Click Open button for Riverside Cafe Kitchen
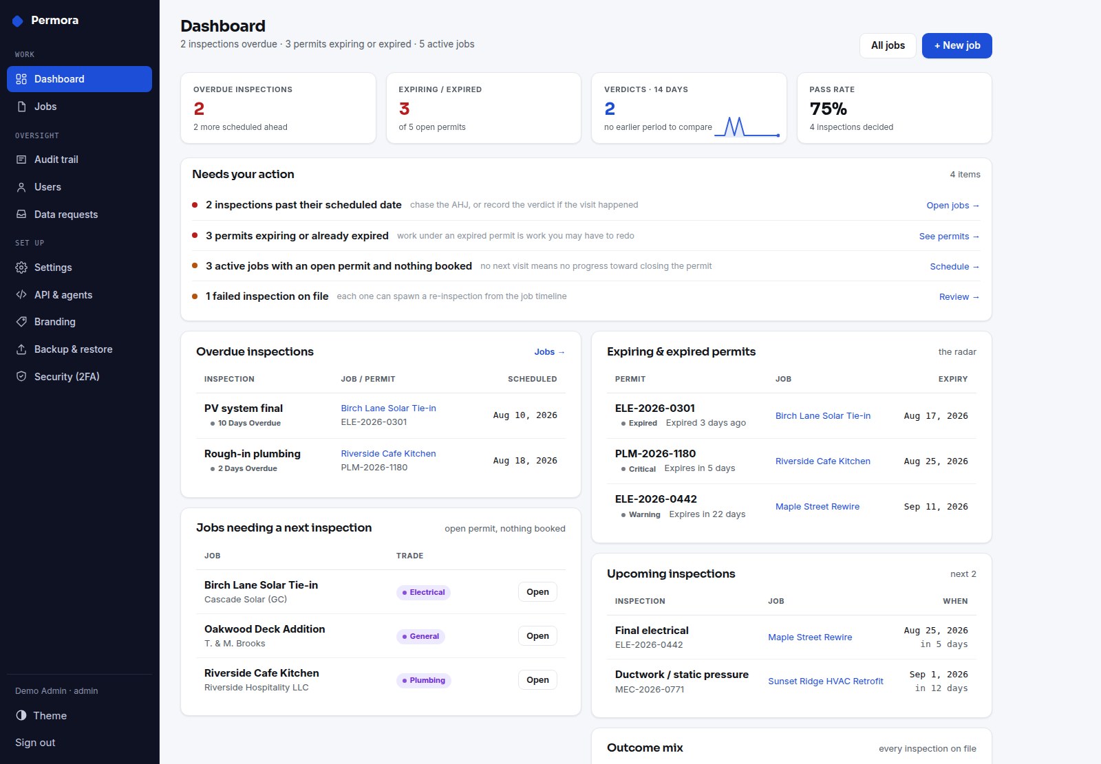Screen dimensions: 1101x764 [x=537, y=680]
